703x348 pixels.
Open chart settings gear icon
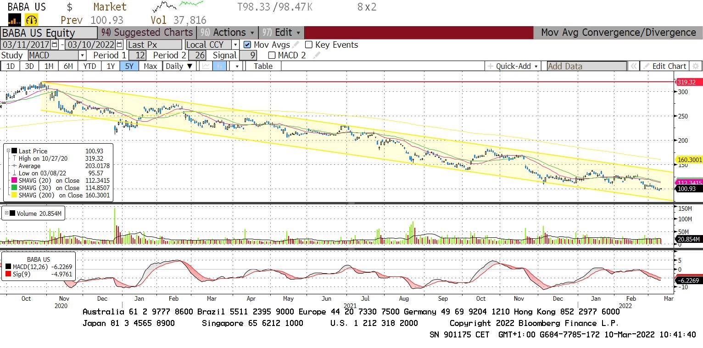(x=696, y=66)
